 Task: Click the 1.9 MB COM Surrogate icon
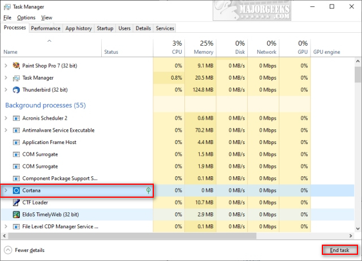[16, 167]
